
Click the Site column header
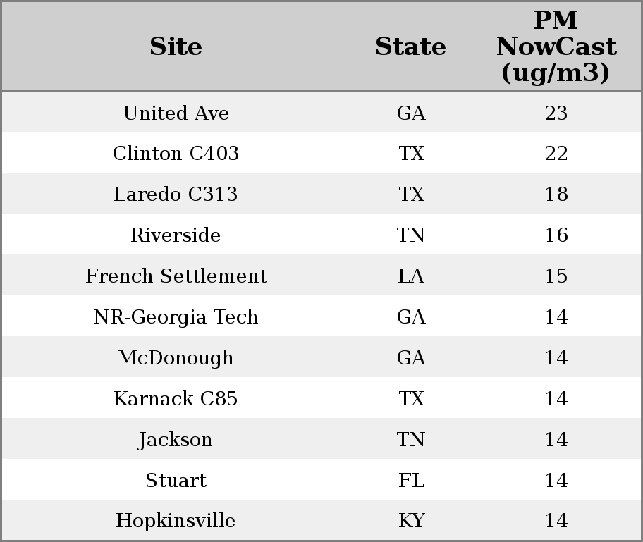[x=176, y=47]
